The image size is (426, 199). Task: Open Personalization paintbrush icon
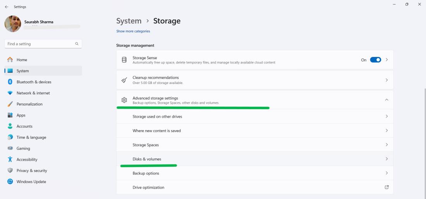[10, 104]
